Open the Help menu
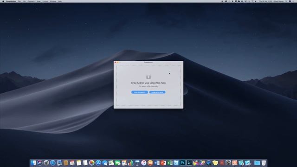 coord(60,1)
